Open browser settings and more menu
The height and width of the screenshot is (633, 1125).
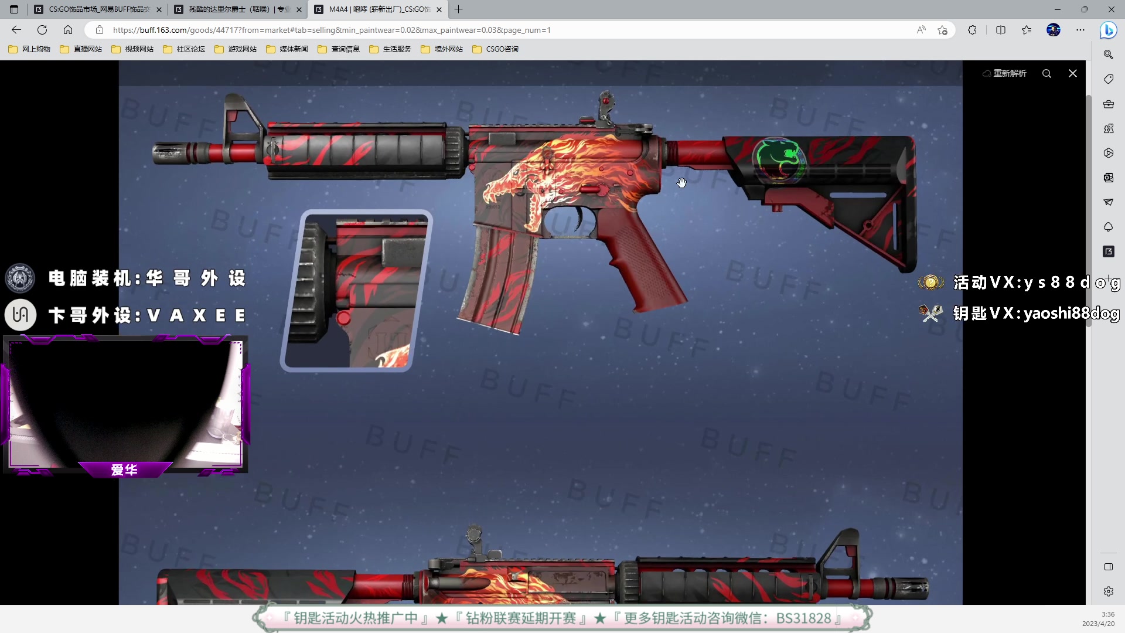coord(1080,30)
